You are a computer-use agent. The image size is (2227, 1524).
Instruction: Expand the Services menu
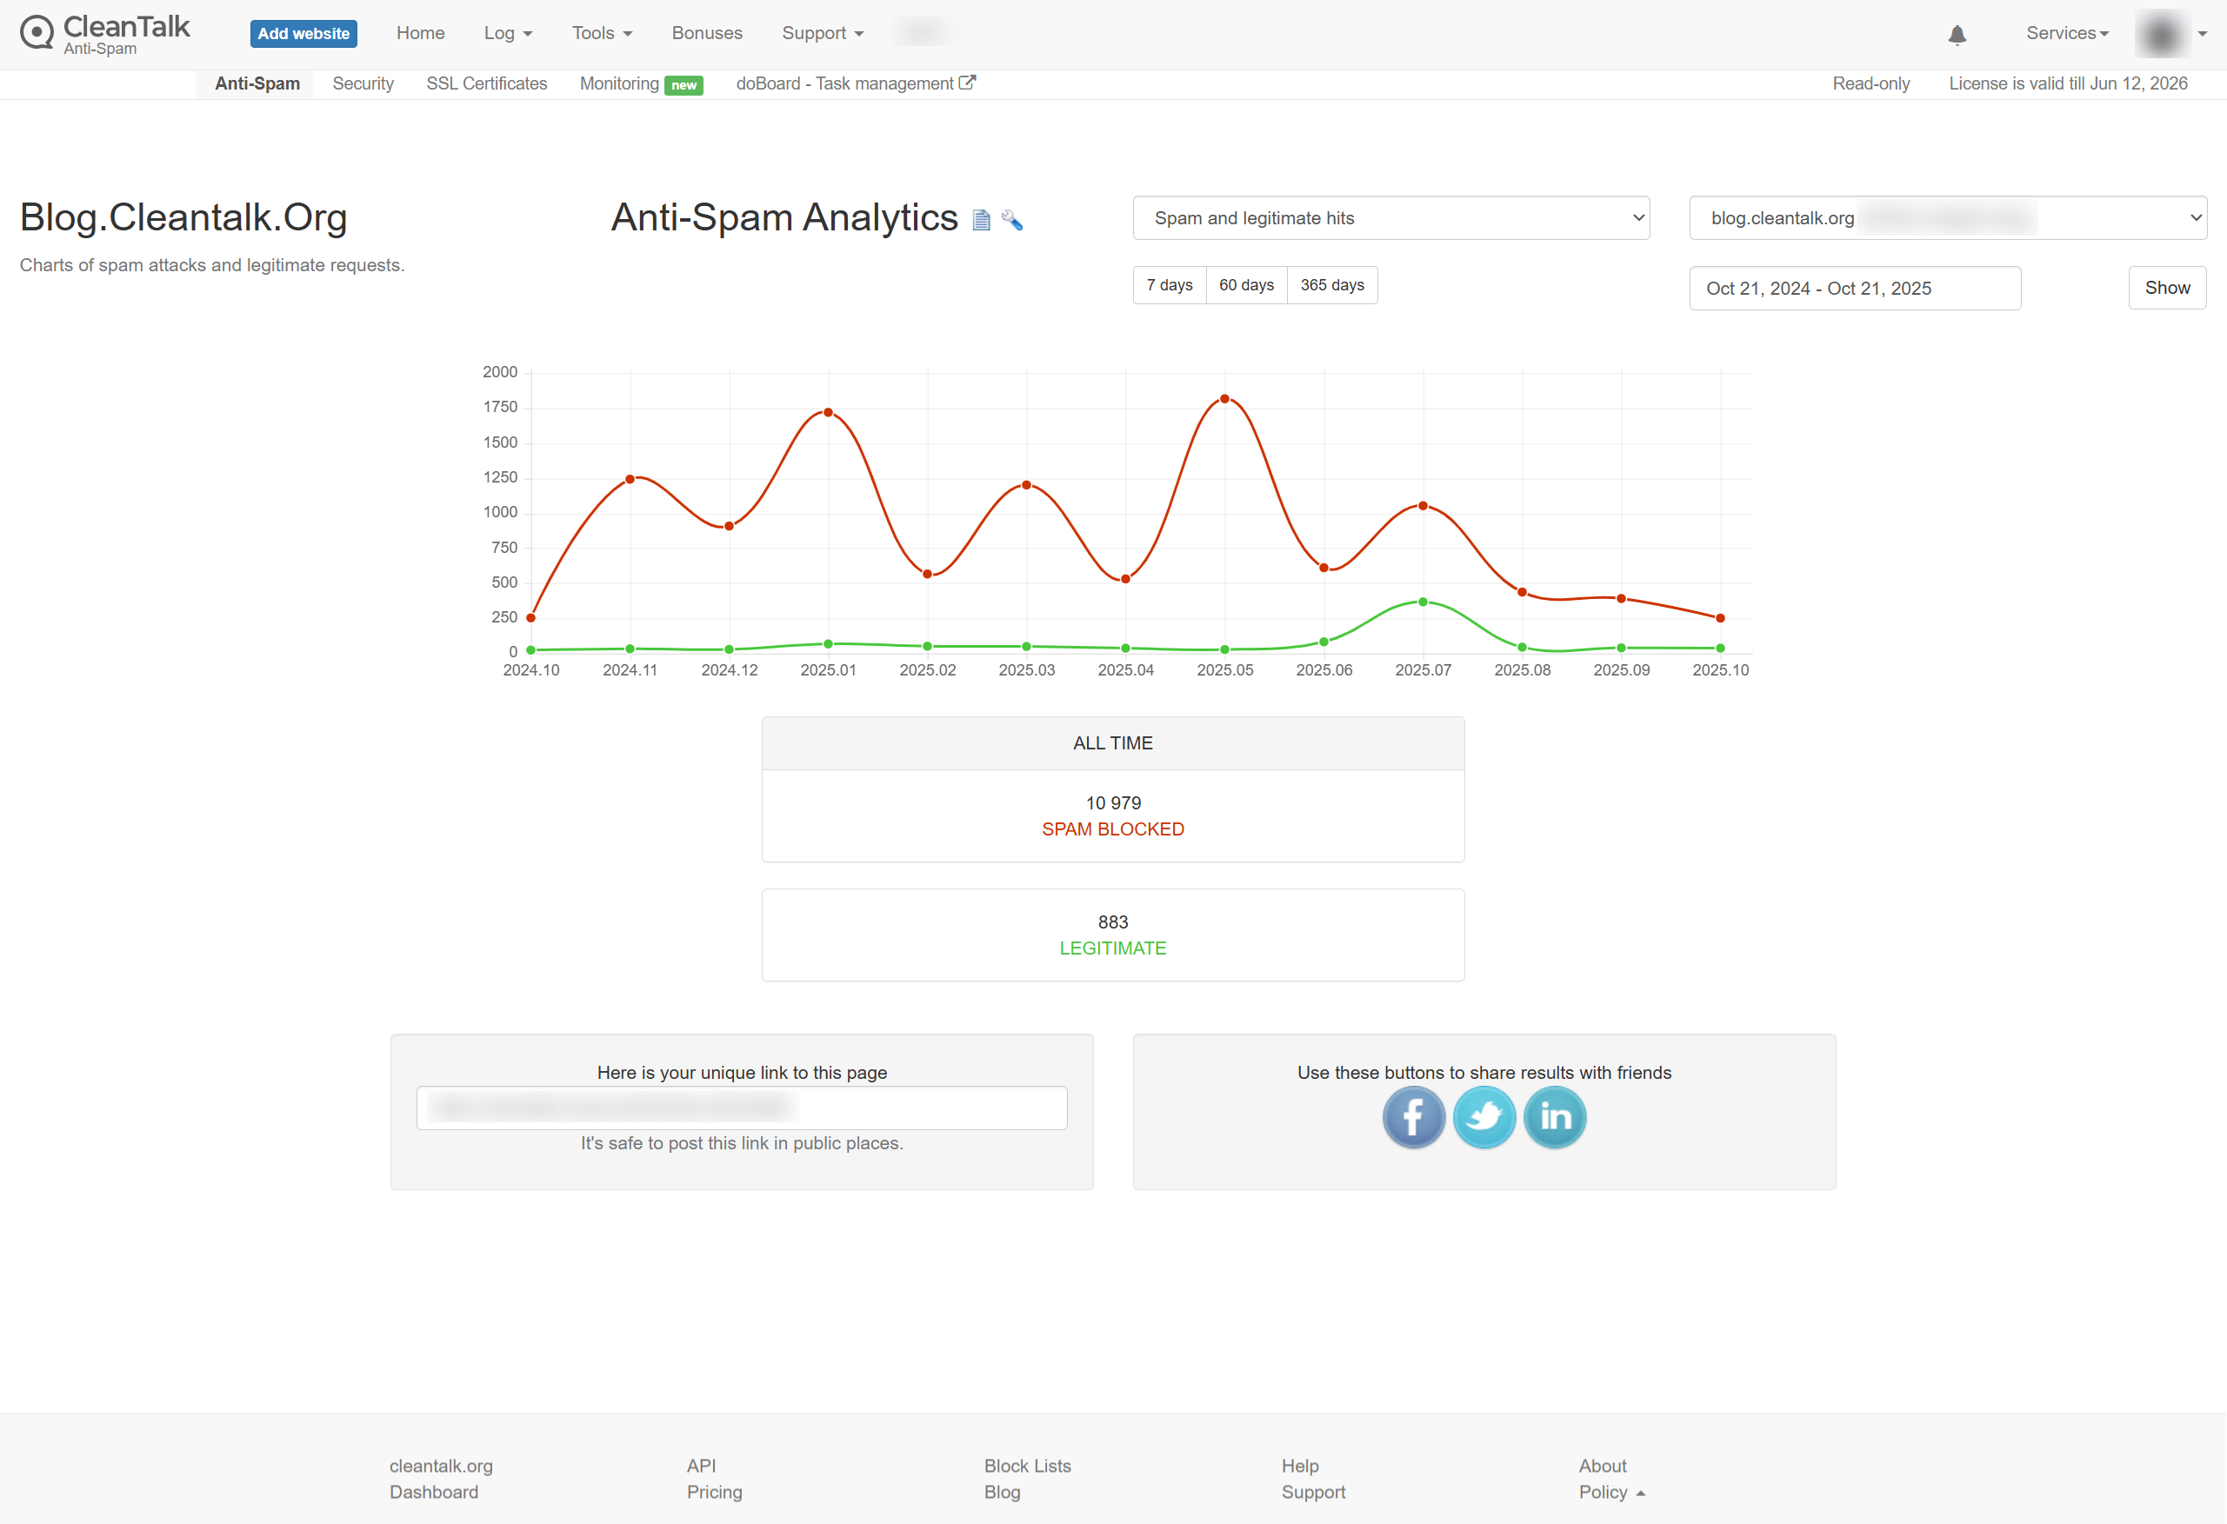[2067, 34]
